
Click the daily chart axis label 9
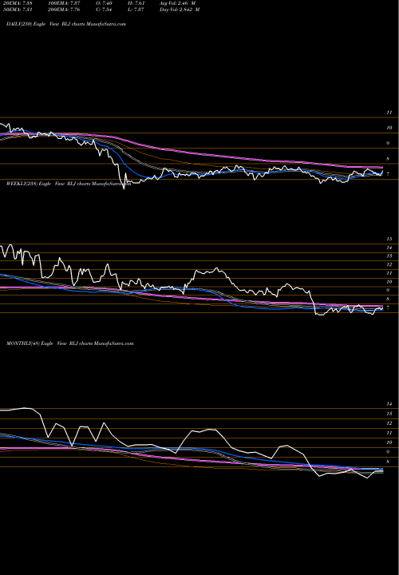pyautogui.click(x=388, y=144)
